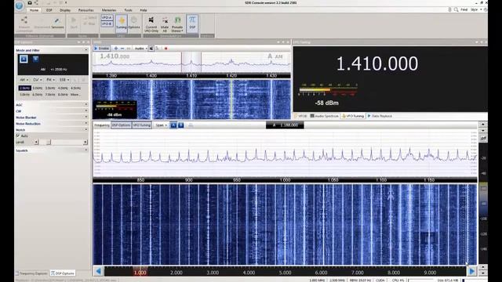
Task: Open the AM mode dropdown
Action: pos(24,80)
